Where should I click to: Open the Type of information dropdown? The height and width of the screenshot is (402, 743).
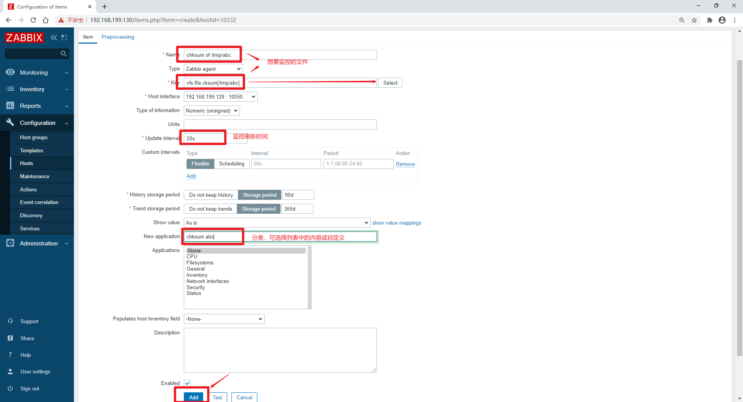click(x=212, y=111)
